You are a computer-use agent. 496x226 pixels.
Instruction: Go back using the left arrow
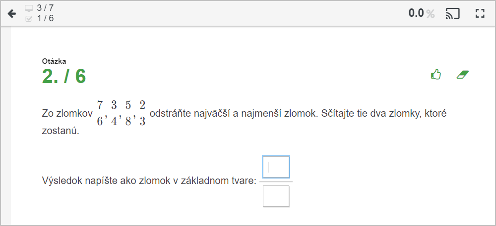click(12, 13)
